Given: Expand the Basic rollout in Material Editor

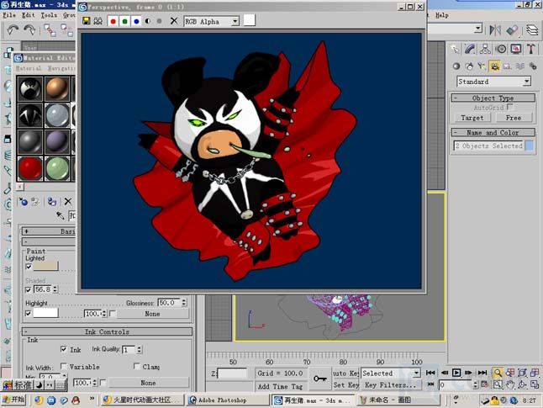Looking at the screenshot, I should [49, 231].
